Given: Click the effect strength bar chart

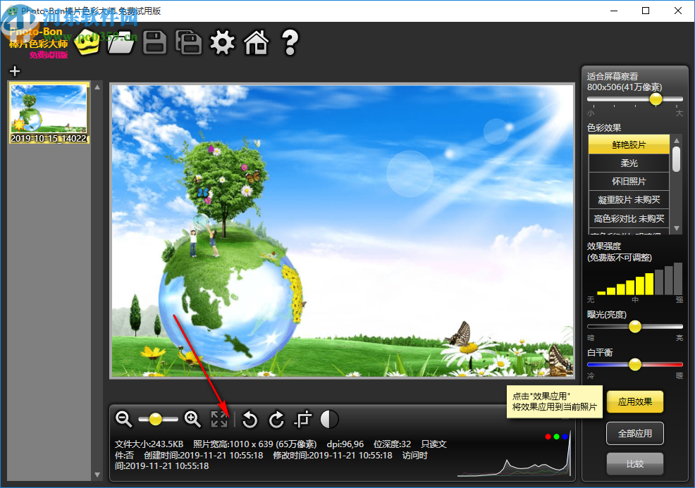Looking at the screenshot, I should click(639, 279).
